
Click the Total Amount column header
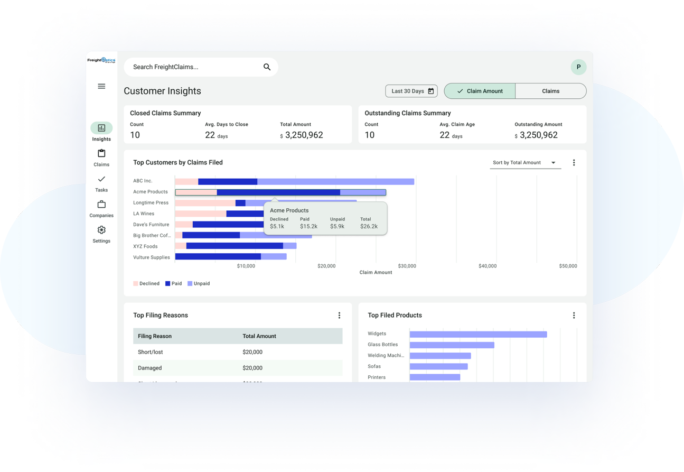[x=259, y=336]
